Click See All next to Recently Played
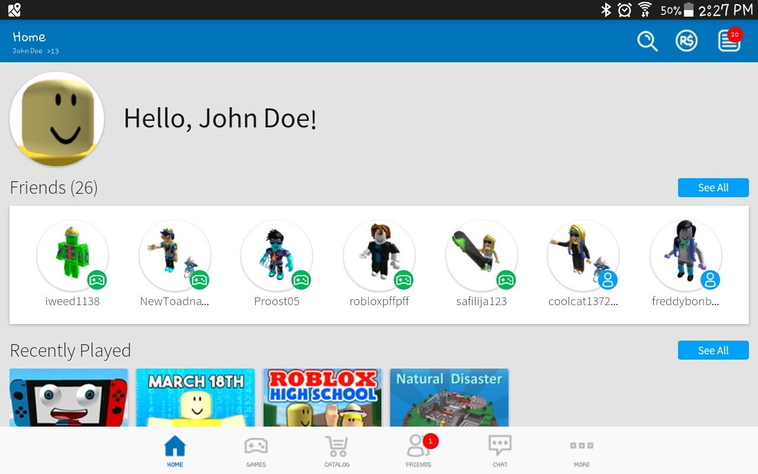758x474 pixels. tap(713, 350)
